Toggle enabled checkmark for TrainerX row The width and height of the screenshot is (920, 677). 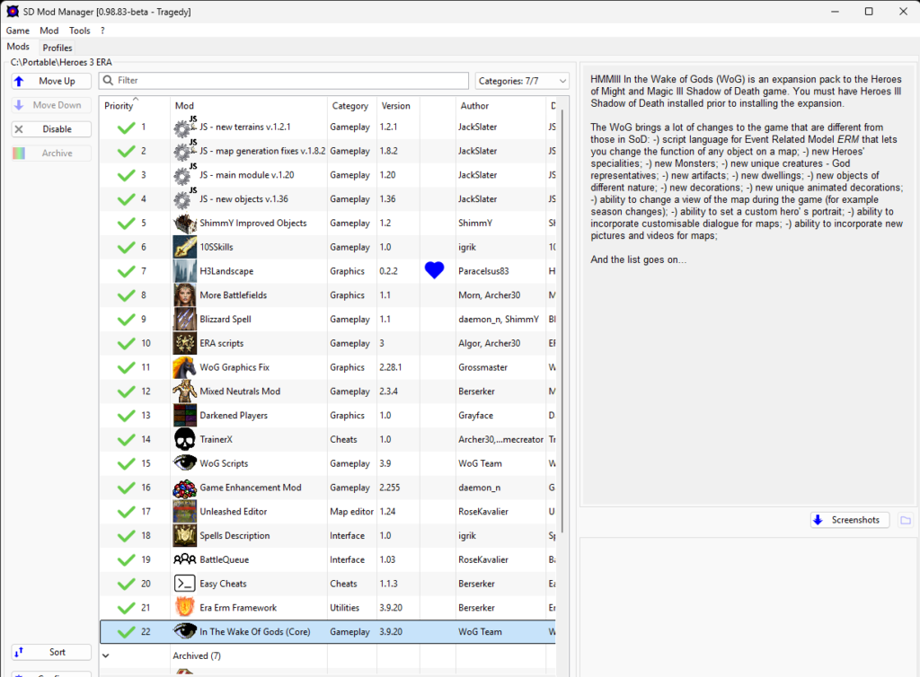point(126,440)
